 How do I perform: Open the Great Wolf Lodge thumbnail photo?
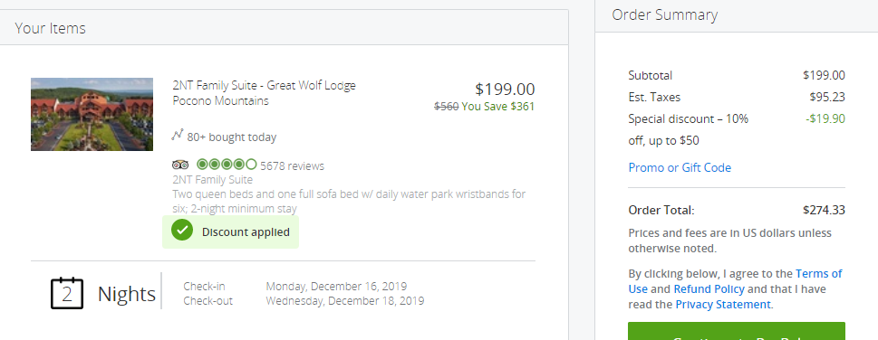click(x=92, y=114)
